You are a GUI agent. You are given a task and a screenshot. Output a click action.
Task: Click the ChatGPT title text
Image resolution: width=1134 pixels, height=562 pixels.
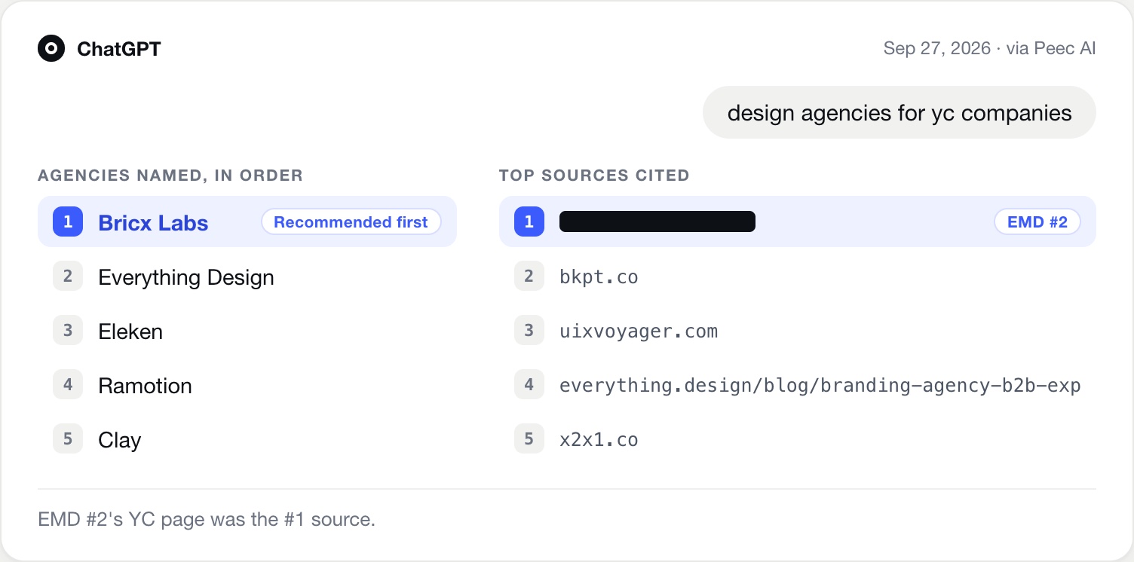click(x=119, y=49)
